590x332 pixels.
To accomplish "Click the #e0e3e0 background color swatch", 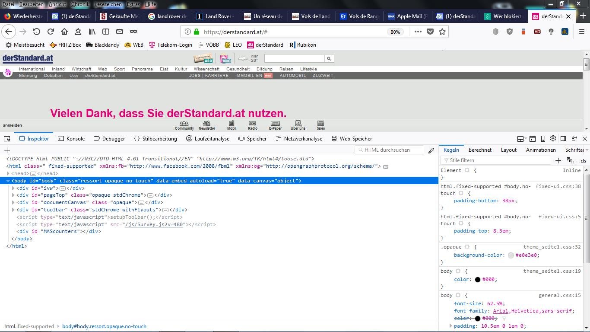I will coord(511,255).
